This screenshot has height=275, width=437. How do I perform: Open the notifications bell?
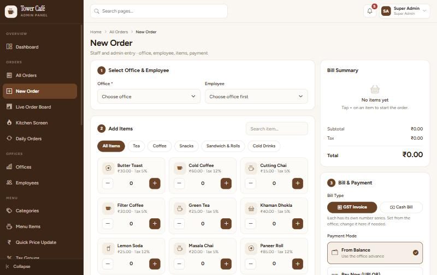pos(370,11)
